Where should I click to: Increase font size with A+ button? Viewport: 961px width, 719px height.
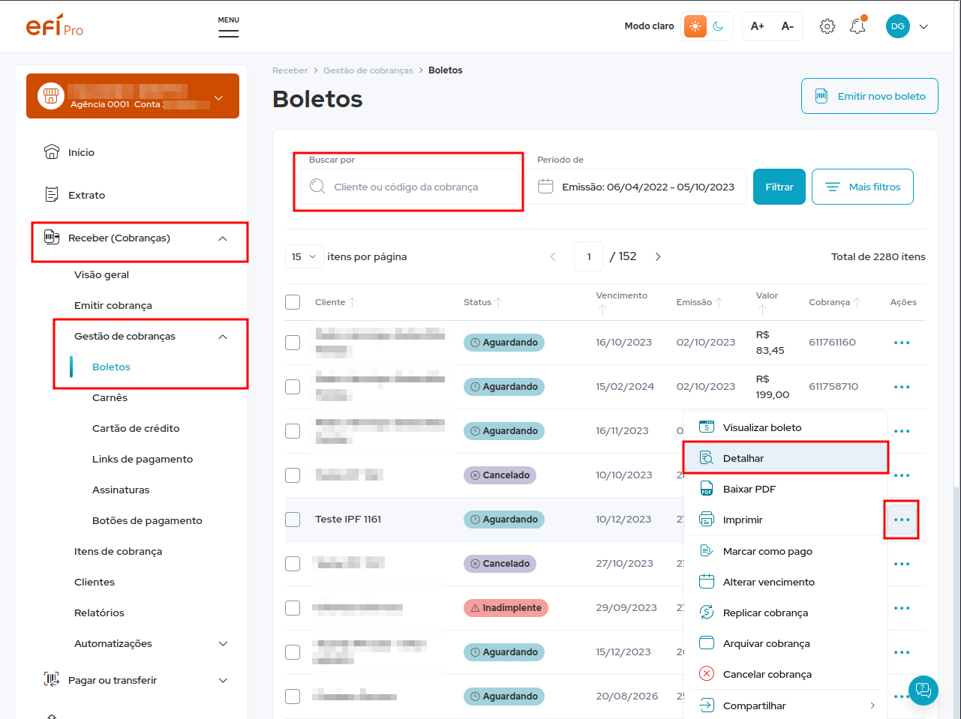tap(758, 26)
